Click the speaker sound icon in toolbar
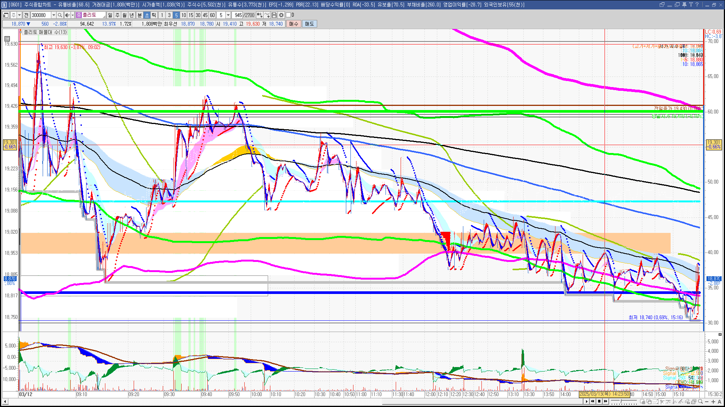725x407 pixels. click(67, 15)
